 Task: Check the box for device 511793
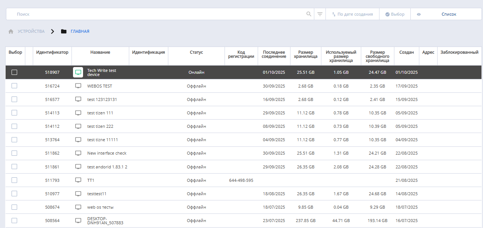14,180
